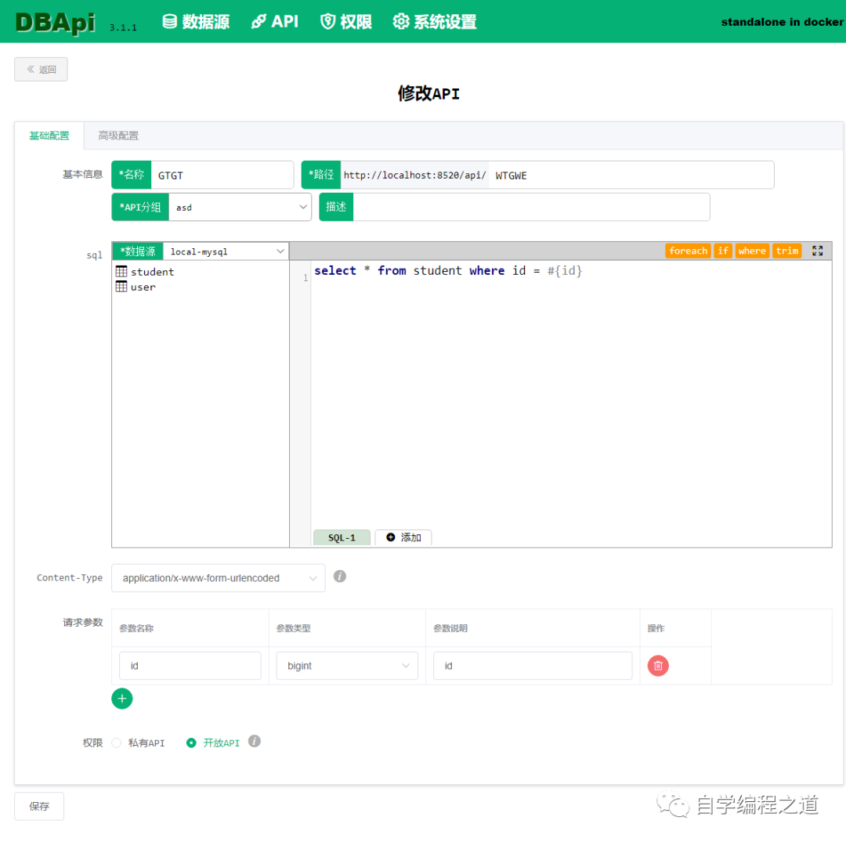Click the red delete parameter trash icon
The image size is (846, 842).
(x=658, y=666)
